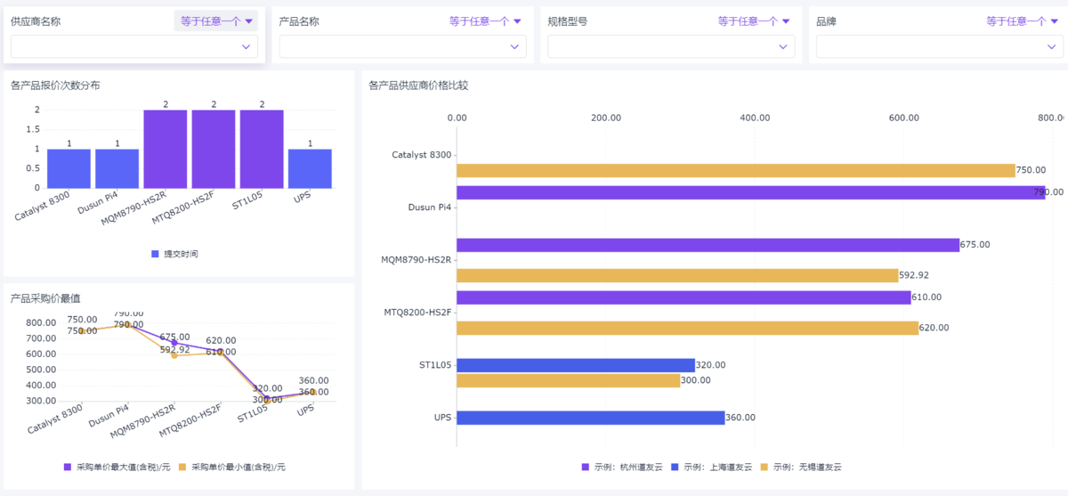Open 供应商名称 condition dropdown 等于任意一个
The width and height of the screenshot is (1068, 496).
coord(216,21)
